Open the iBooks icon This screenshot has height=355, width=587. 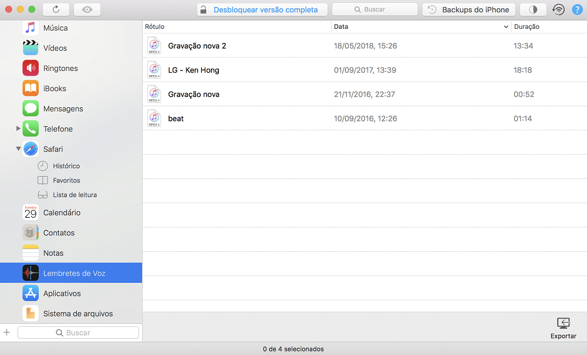coord(31,88)
